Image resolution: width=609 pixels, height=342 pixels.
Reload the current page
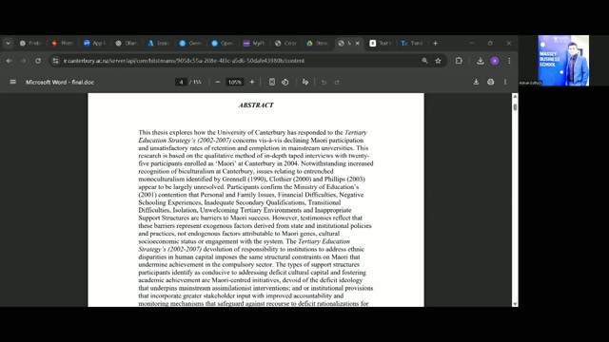tap(38, 61)
